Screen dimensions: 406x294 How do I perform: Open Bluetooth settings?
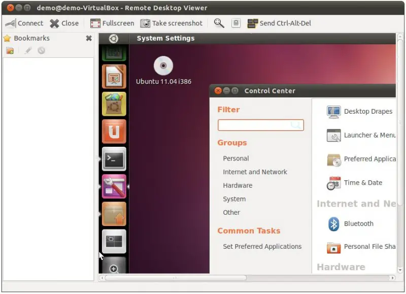coord(358,224)
